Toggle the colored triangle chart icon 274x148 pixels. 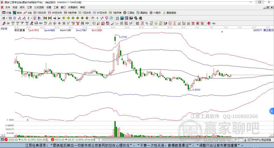click(x=40, y=18)
